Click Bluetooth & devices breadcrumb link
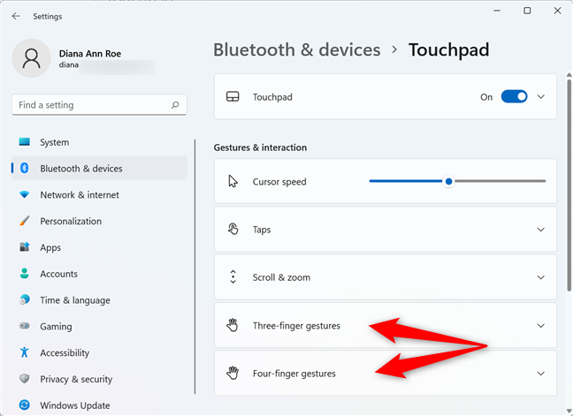The width and height of the screenshot is (573, 416). tap(297, 50)
